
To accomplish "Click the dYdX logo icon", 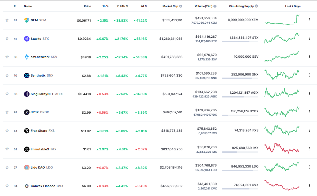I will [27, 112].
